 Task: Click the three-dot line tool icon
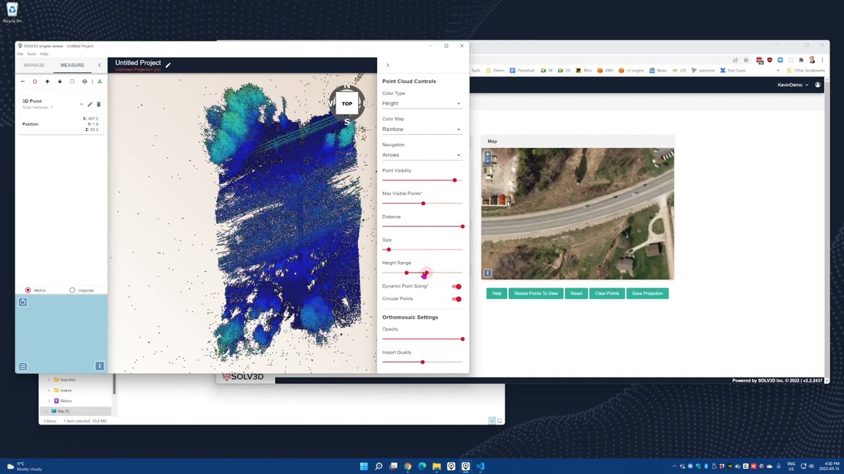[22, 82]
